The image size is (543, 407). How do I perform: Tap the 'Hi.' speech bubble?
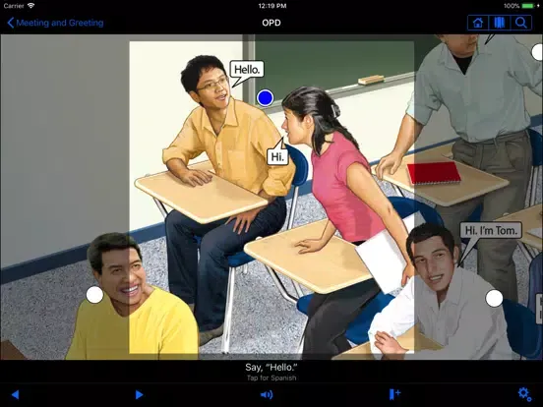click(277, 156)
